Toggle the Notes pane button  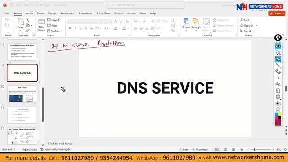184,149
